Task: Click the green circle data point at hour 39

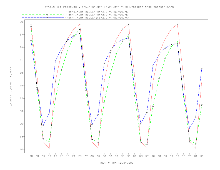Action: (110, 74)
